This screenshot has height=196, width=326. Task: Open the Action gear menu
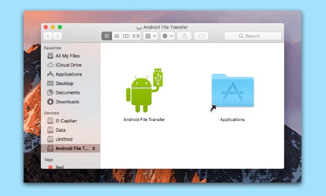[x=168, y=36]
